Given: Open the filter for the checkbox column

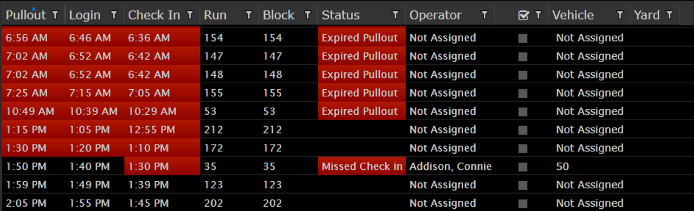Looking at the screenshot, I should click(x=538, y=16).
